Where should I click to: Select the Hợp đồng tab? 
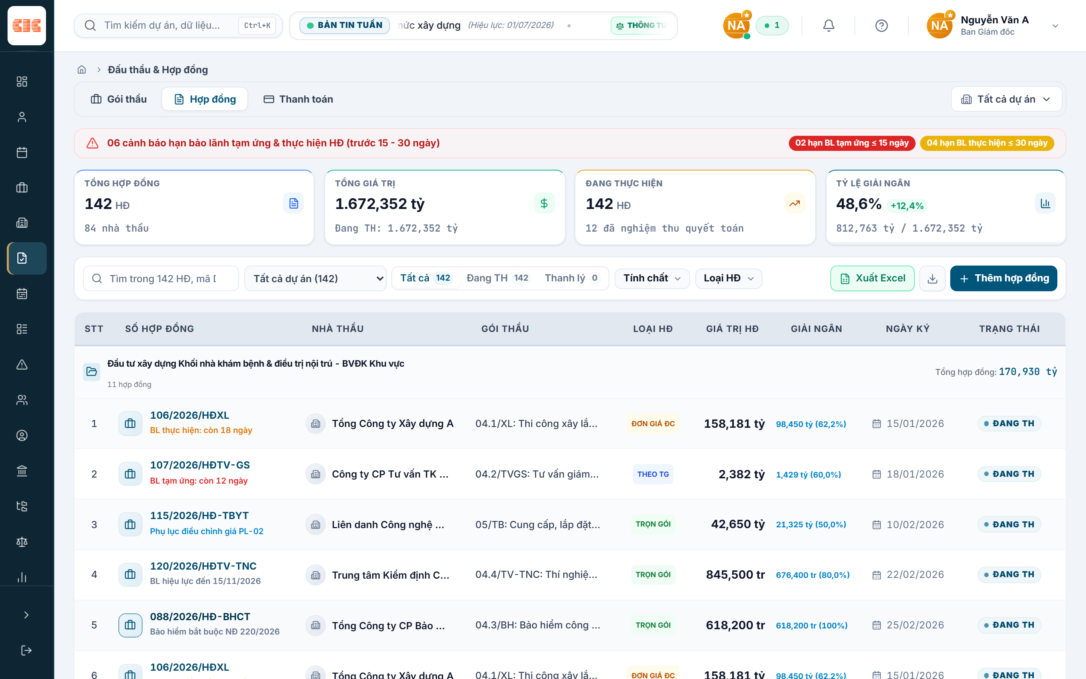pos(205,99)
